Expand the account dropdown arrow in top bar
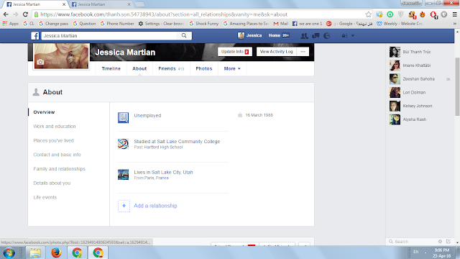This screenshot has height=259, width=460. [x=353, y=35]
